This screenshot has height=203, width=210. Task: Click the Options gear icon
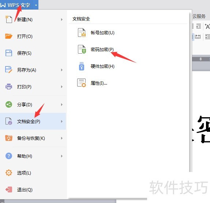click(9, 173)
